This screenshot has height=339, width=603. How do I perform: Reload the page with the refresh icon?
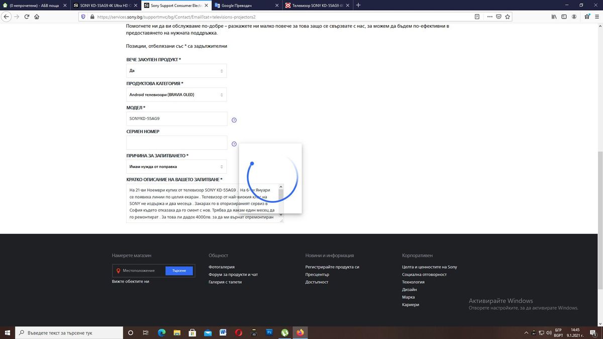pyautogui.click(x=26, y=16)
